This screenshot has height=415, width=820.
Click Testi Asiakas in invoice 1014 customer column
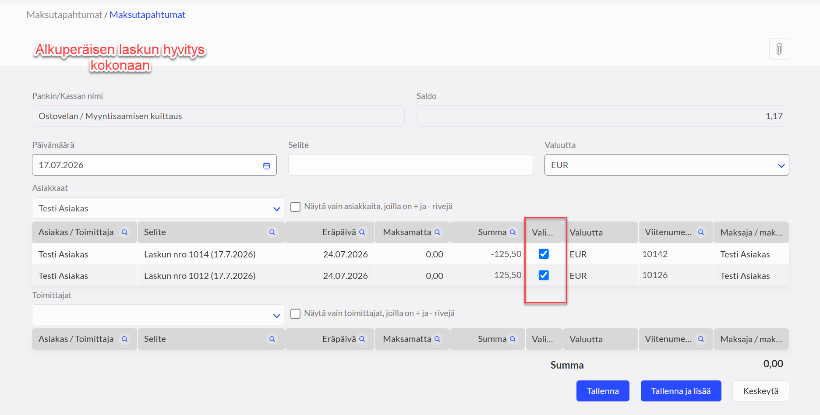63,254
